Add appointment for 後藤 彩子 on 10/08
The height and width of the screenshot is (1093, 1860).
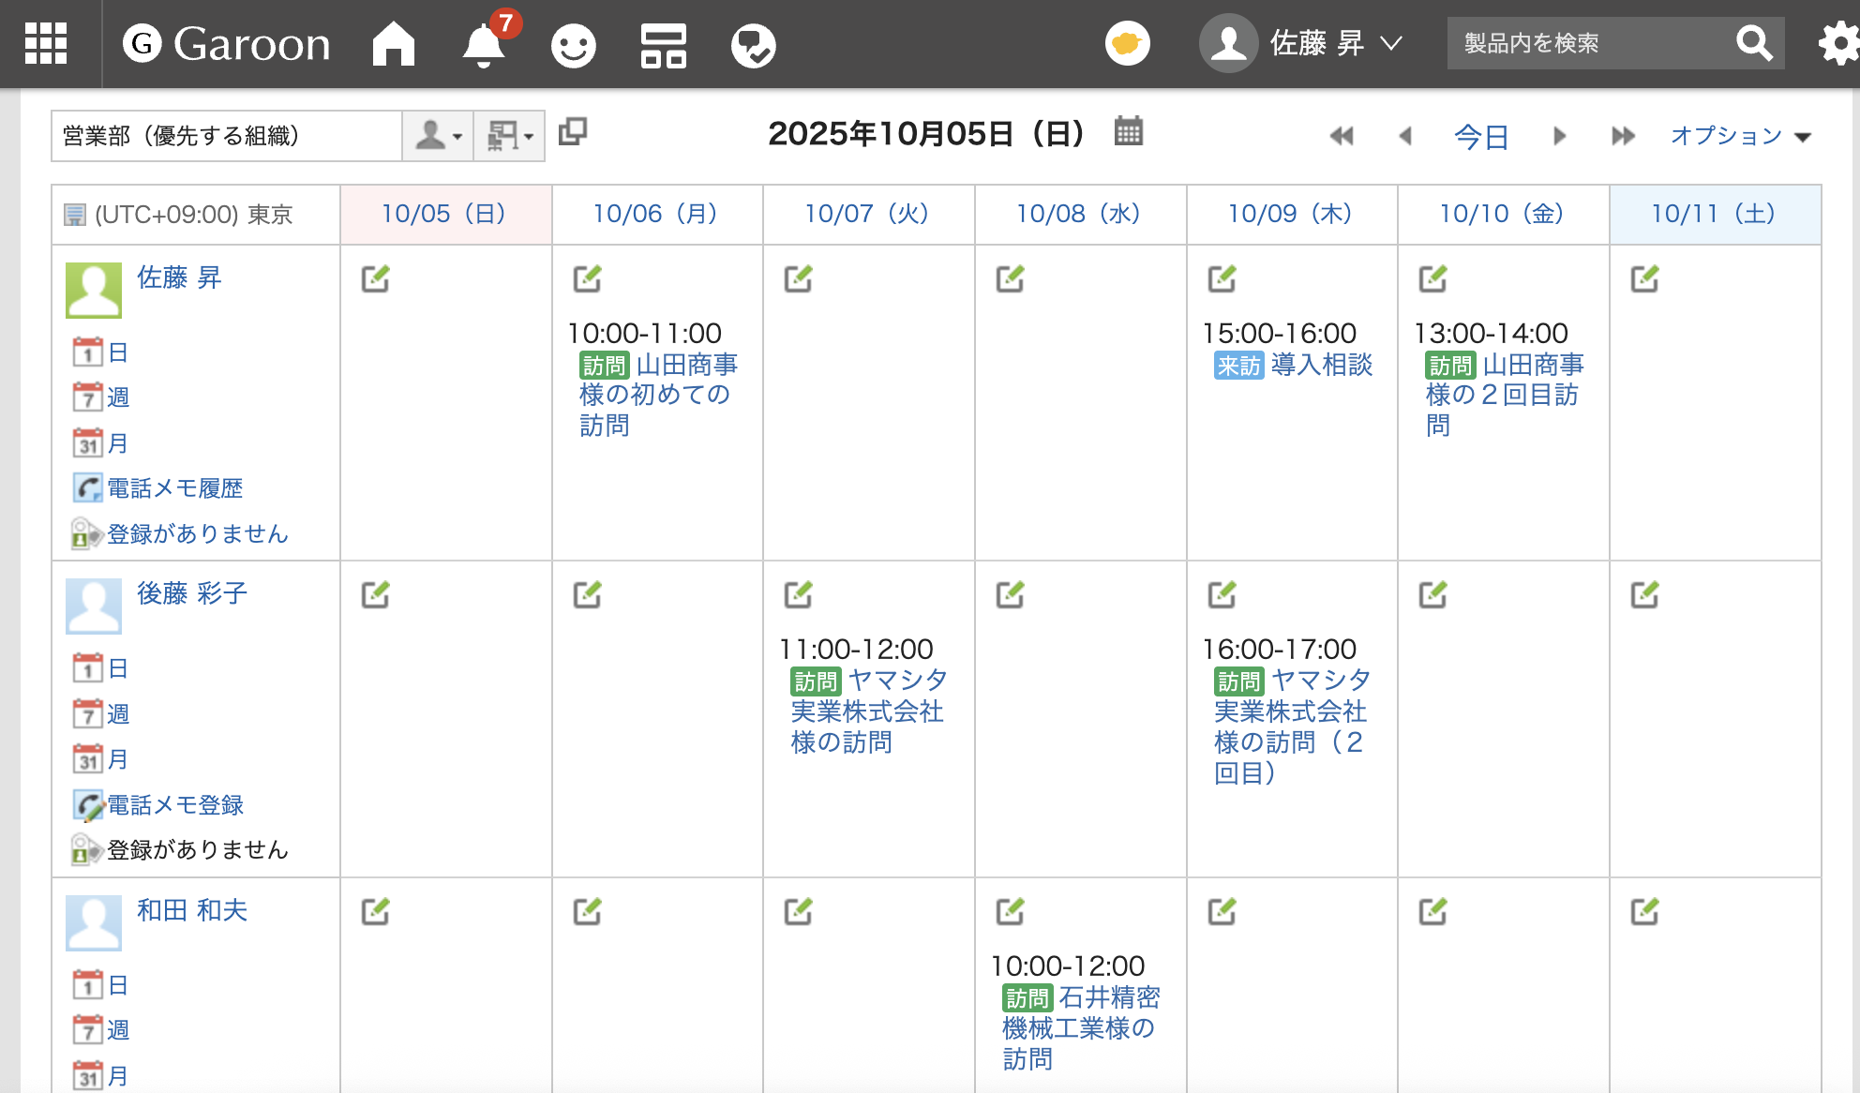point(1010,594)
